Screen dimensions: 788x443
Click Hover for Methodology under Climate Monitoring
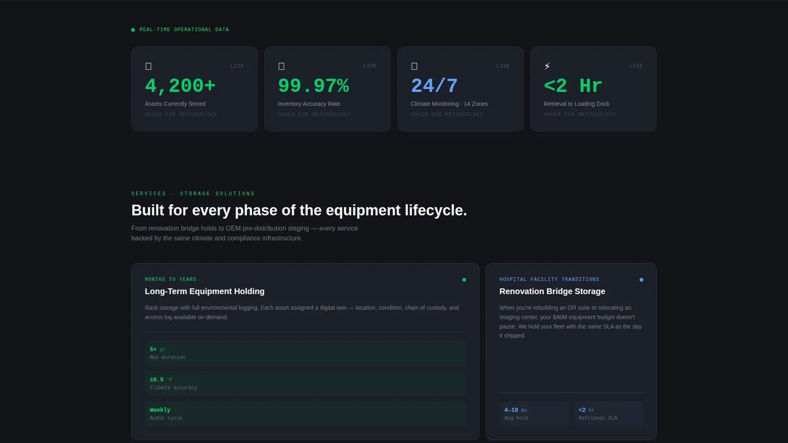pyautogui.click(x=447, y=114)
